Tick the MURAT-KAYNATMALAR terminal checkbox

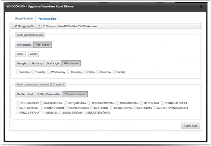[155, 108]
